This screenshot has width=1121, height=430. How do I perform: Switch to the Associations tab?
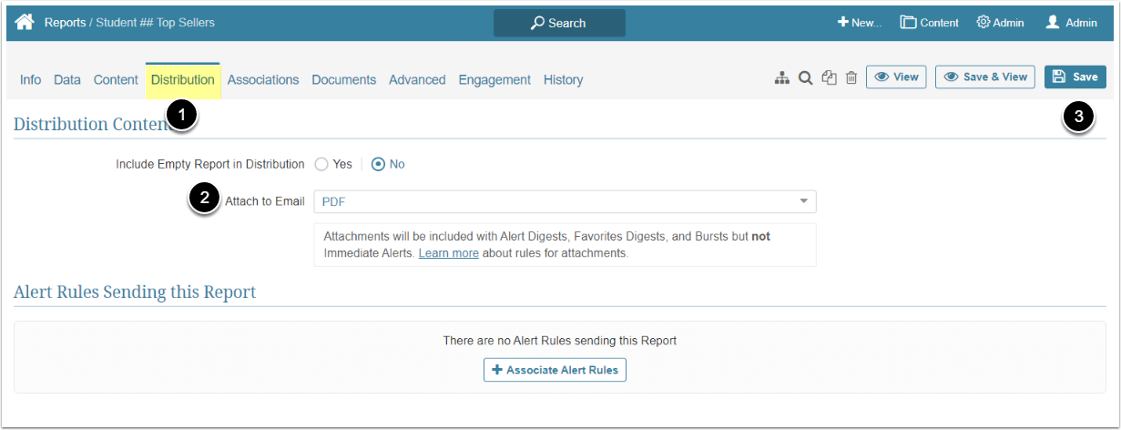click(263, 80)
